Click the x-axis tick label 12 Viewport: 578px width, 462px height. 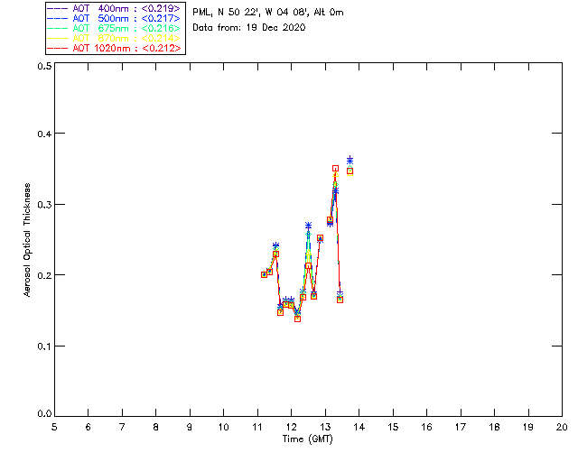(x=291, y=427)
